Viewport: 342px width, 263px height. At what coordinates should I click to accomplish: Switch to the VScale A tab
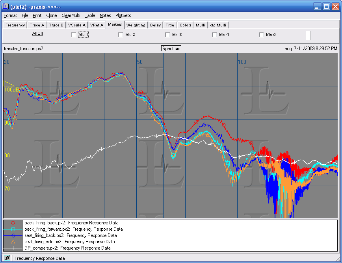pos(76,25)
